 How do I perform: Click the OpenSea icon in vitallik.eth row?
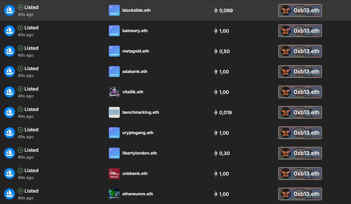[9, 92]
